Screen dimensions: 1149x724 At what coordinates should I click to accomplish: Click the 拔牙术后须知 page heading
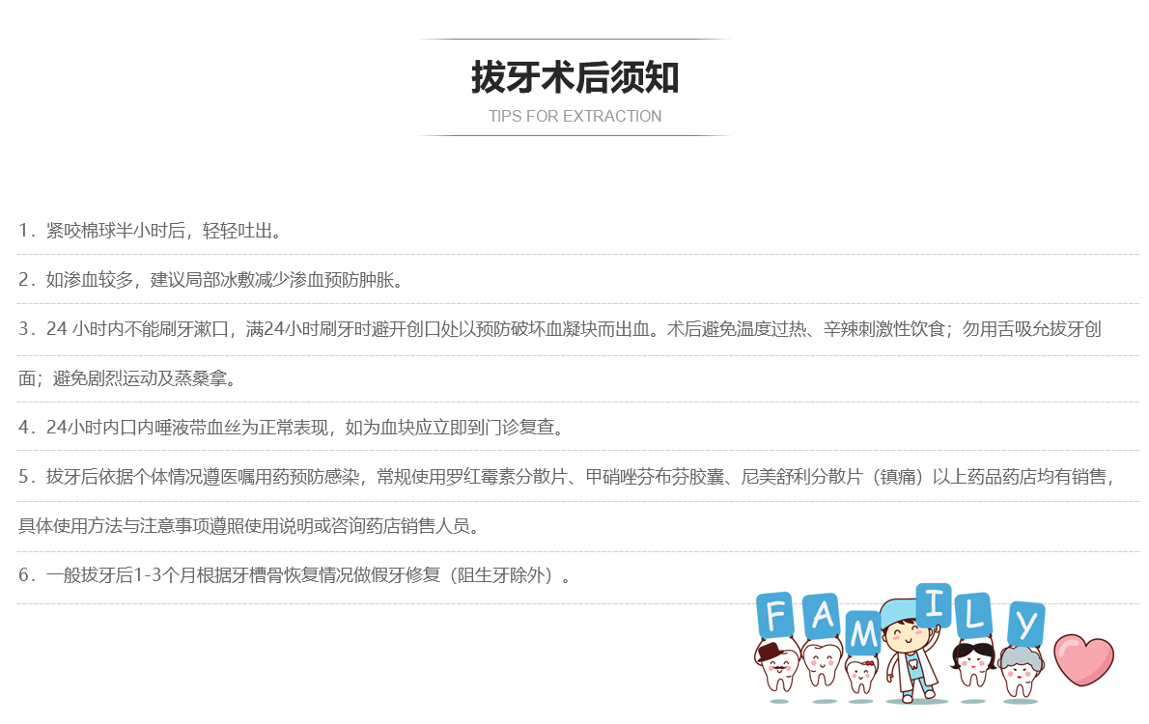(x=574, y=77)
